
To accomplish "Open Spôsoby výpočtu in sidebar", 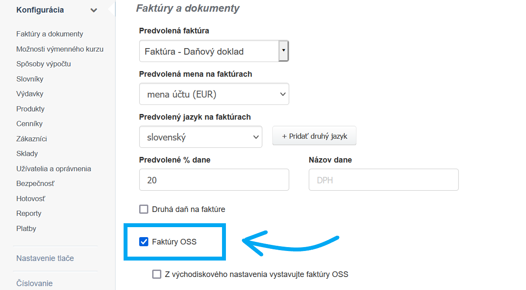I will [x=43, y=64].
